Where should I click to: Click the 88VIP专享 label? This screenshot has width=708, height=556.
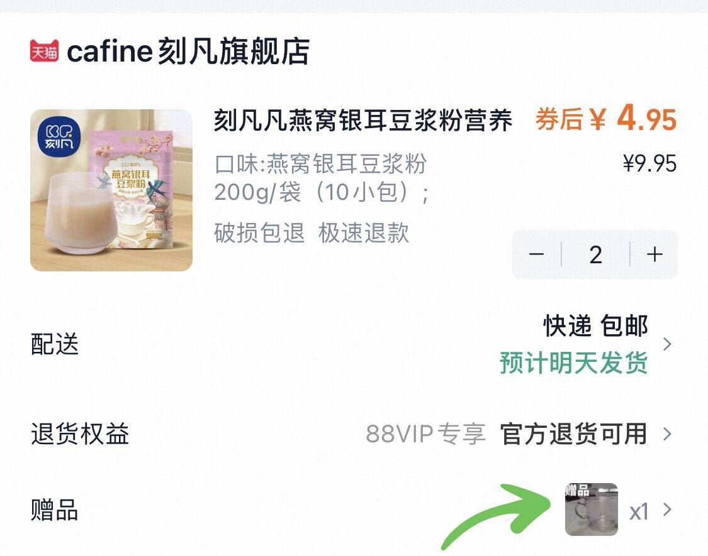click(426, 433)
